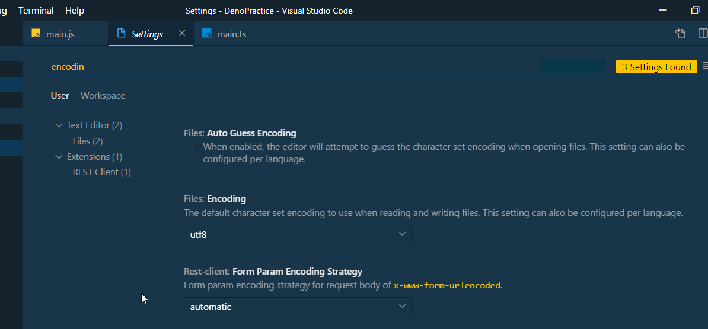Click the 3 Settings Found badge
This screenshot has width=708, height=329.
(x=656, y=67)
